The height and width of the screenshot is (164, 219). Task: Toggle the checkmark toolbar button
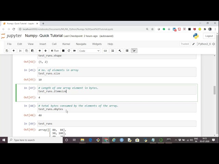134,51
